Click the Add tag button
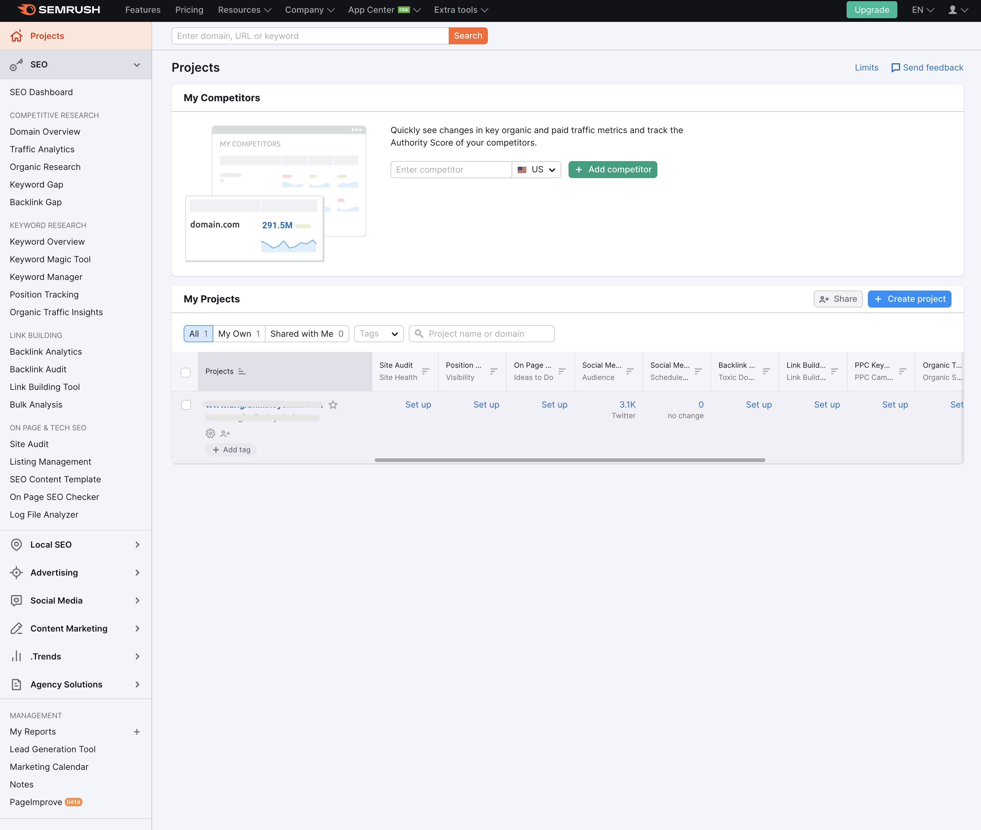This screenshot has width=981, height=830. coord(230,449)
